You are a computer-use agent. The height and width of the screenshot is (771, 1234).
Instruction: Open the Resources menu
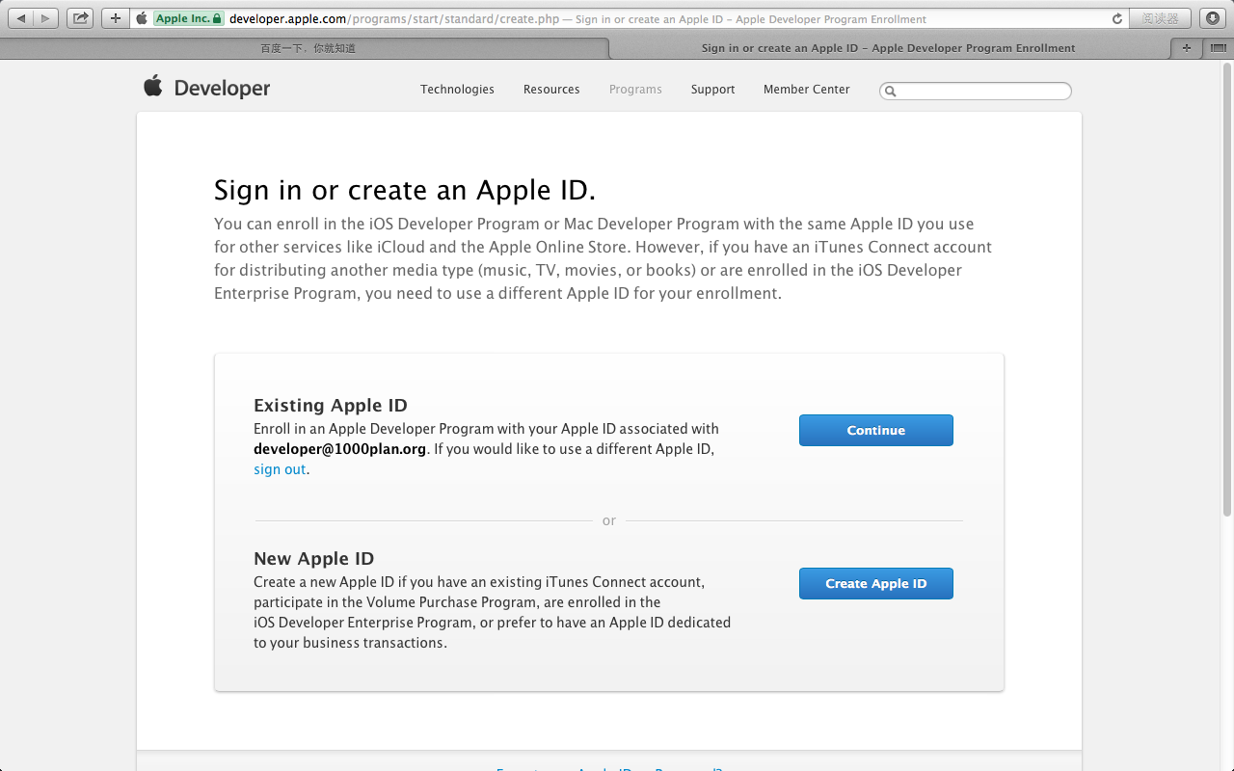[551, 89]
